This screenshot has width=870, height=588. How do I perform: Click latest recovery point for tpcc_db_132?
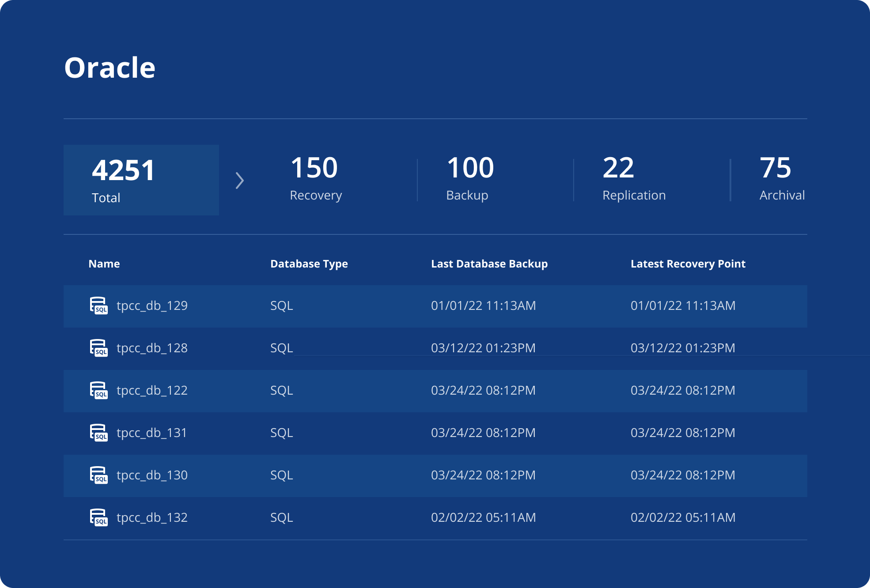(x=683, y=517)
